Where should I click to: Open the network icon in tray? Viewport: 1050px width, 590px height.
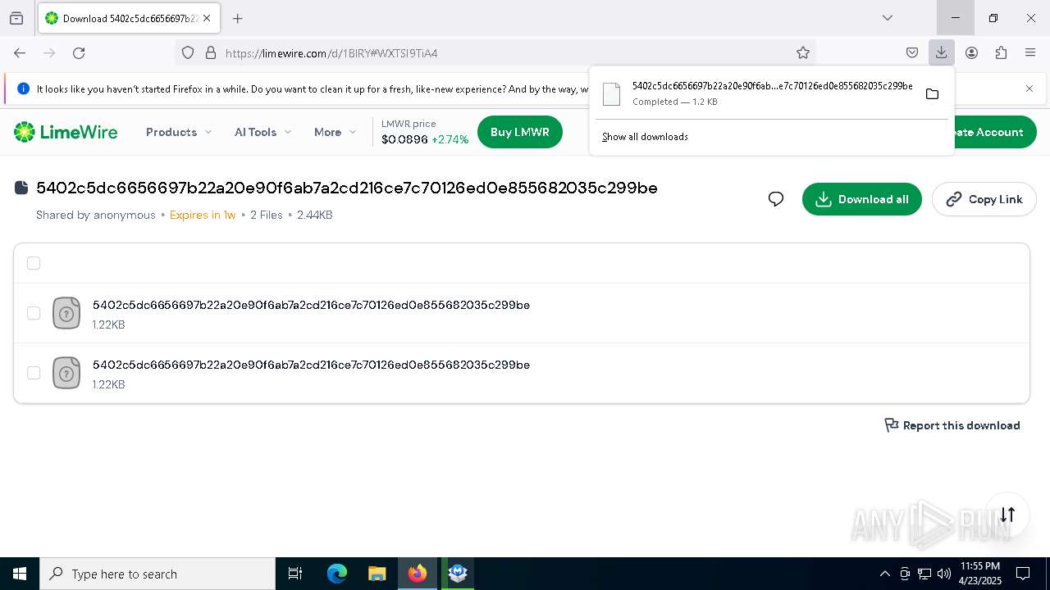924,574
